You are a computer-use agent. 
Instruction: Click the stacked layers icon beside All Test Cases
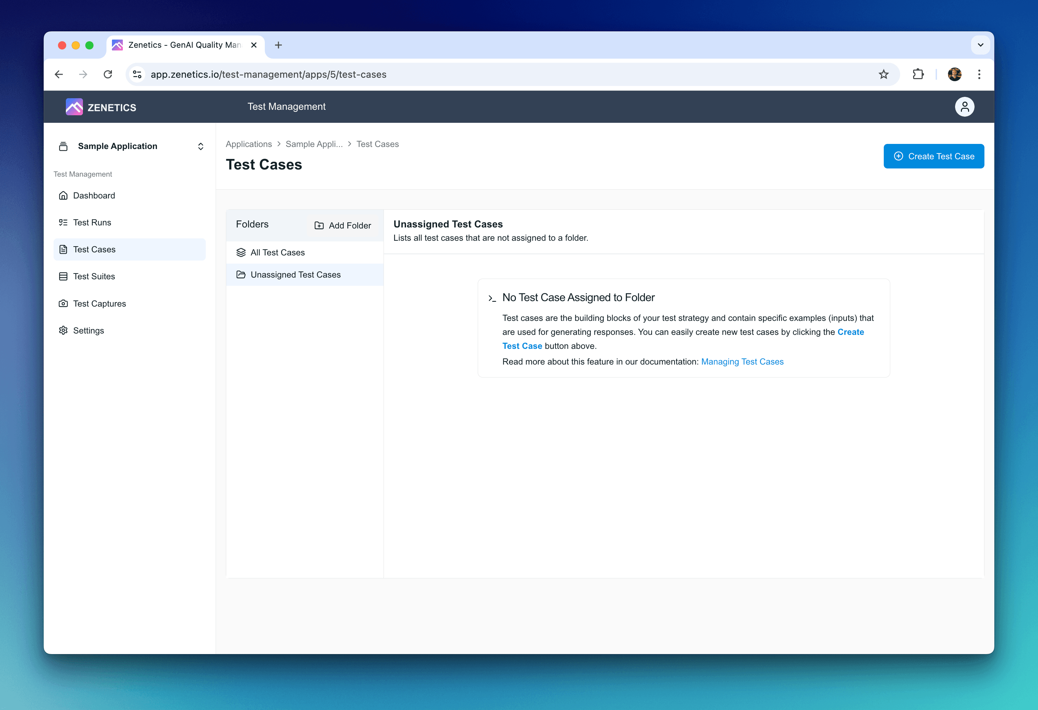click(x=241, y=252)
